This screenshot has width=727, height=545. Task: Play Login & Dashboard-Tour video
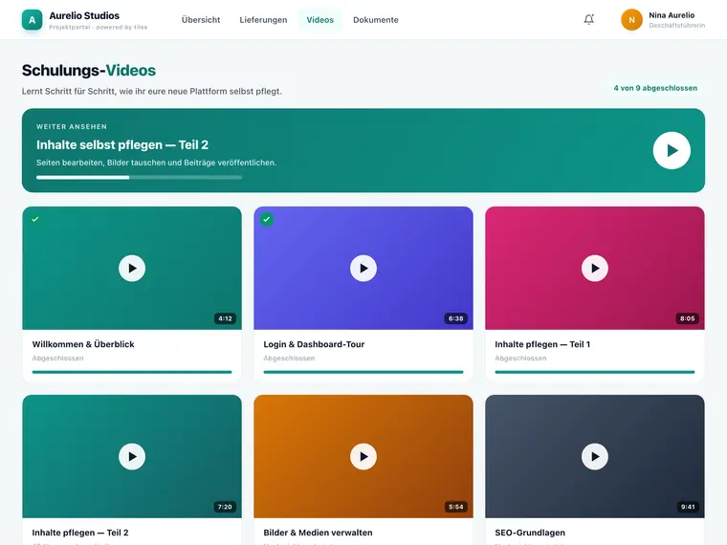(363, 269)
